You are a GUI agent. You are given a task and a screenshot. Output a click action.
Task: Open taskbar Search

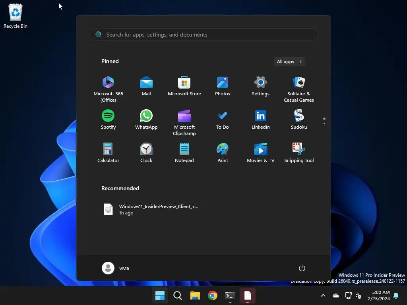(x=178, y=295)
